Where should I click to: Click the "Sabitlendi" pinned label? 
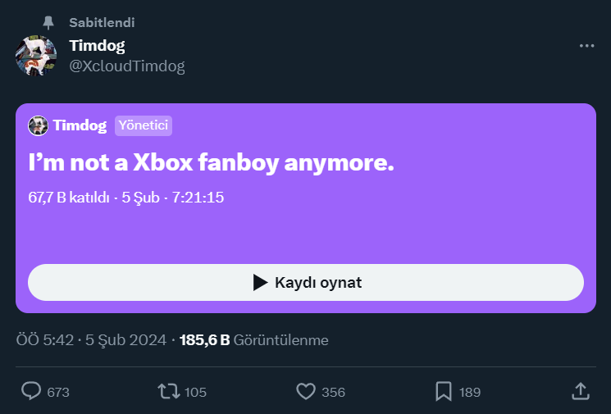(102, 23)
